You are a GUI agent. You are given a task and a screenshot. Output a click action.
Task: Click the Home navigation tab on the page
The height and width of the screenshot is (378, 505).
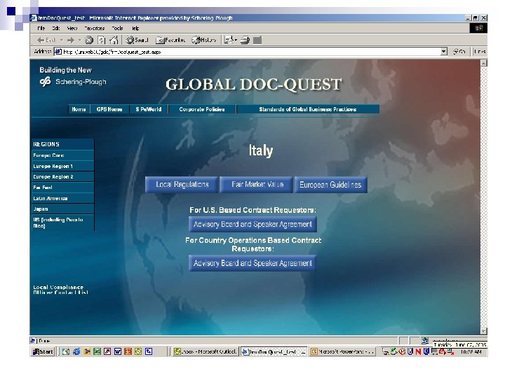(79, 109)
